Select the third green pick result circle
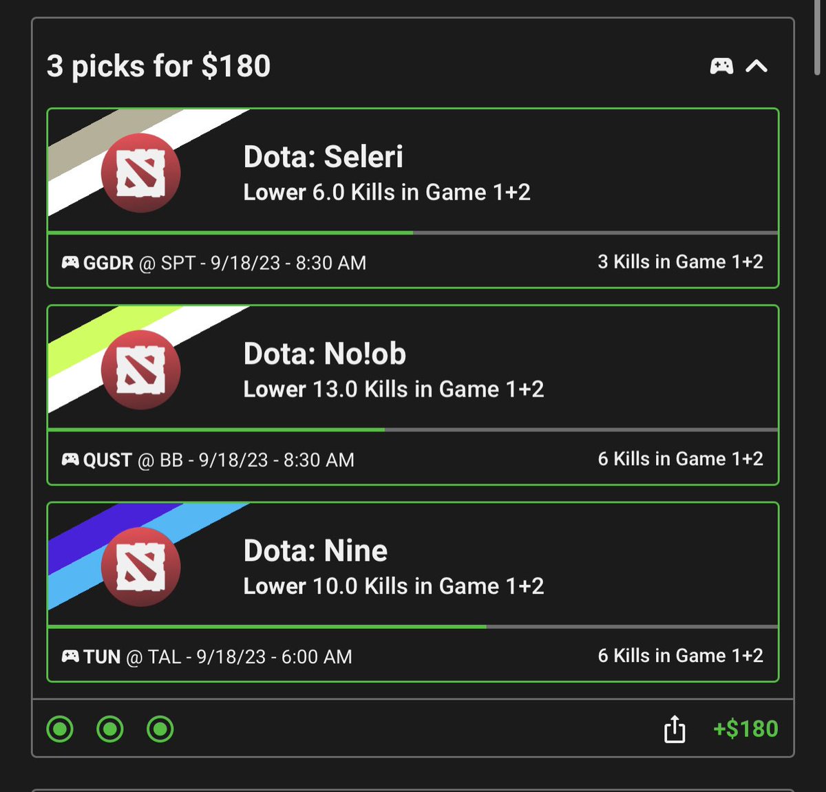The image size is (826, 792). click(x=160, y=729)
